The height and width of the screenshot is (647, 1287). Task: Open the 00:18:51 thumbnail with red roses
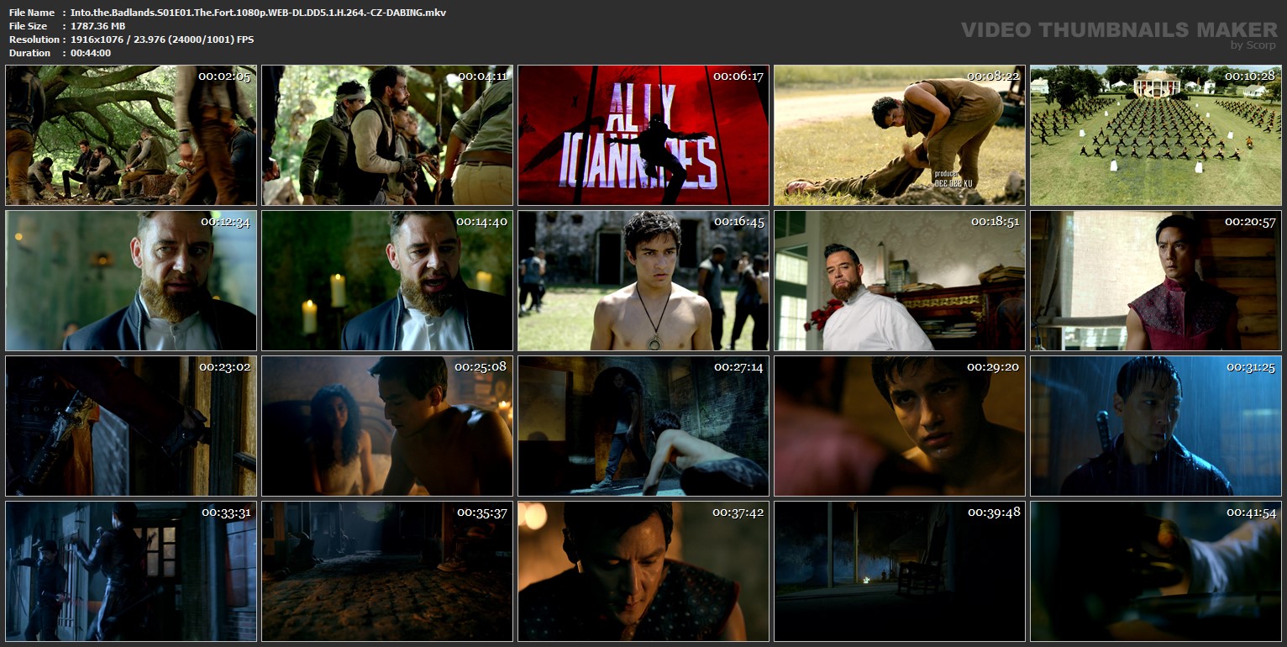(x=899, y=281)
